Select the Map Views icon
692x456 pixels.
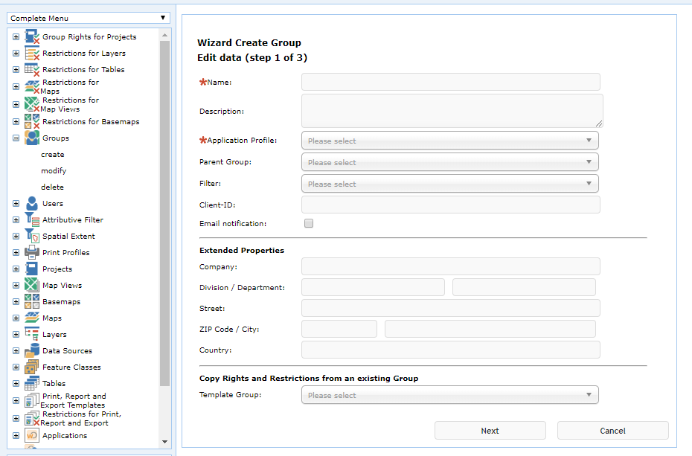pos(31,284)
